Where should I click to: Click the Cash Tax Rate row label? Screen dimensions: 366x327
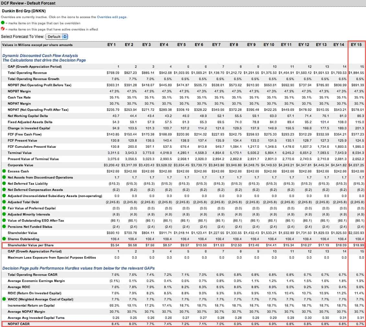19,98
